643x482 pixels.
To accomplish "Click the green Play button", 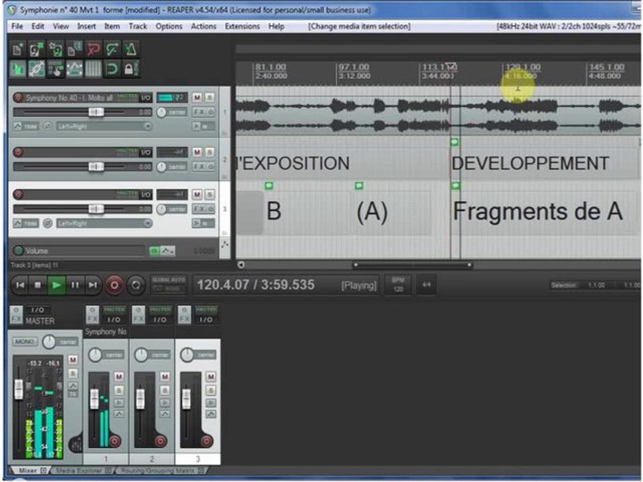I will click(x=56, y=285).
